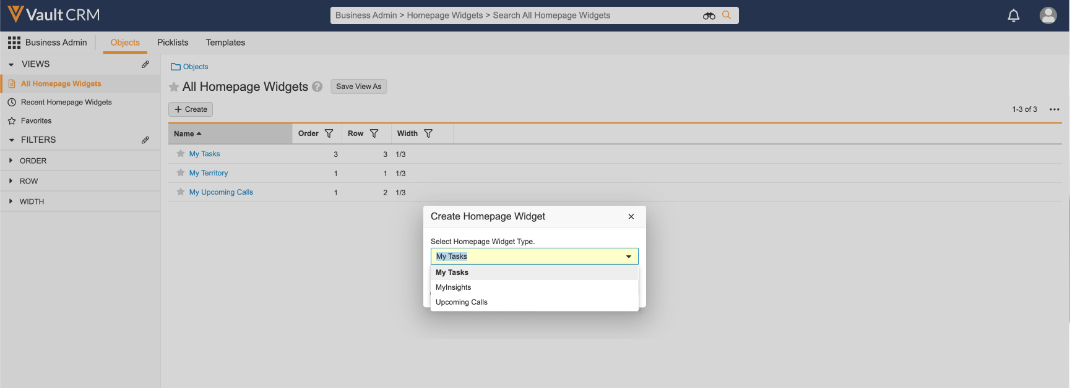
Task: Switch to the Picklists tab
Action: coord(173,43)
